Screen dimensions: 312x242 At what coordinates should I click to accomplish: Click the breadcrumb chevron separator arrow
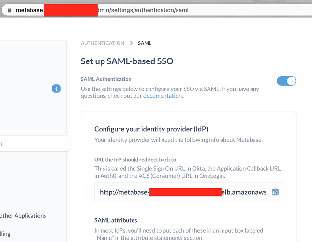point(131,43)
